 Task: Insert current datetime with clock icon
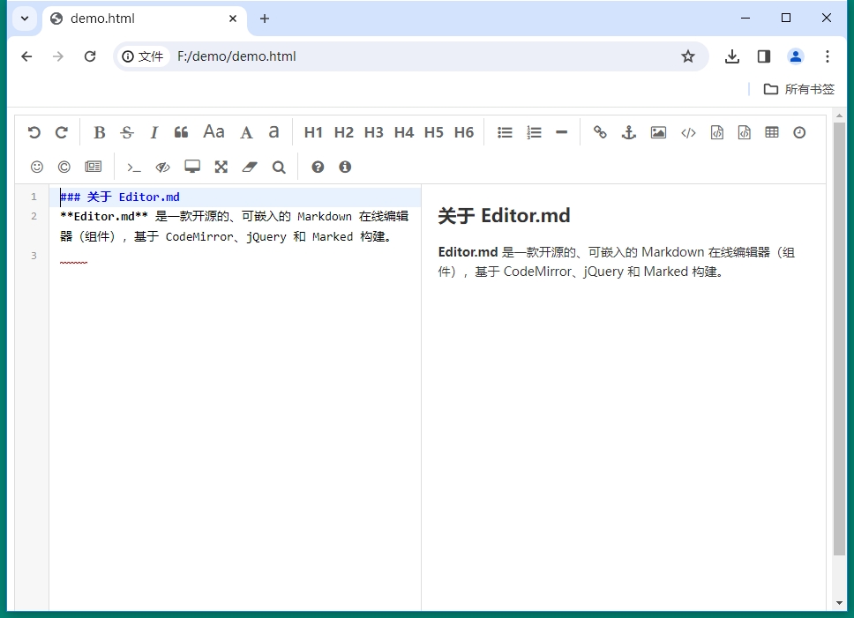click(x=799, y=132)
